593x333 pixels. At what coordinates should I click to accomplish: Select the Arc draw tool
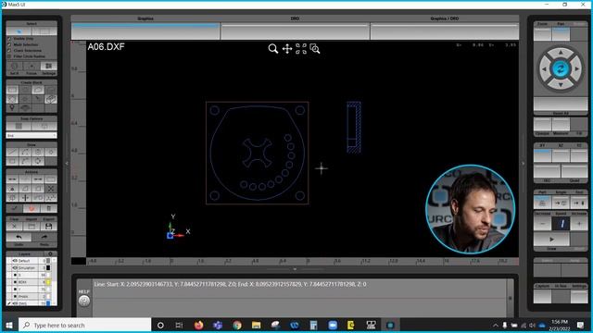coord(25,152)
